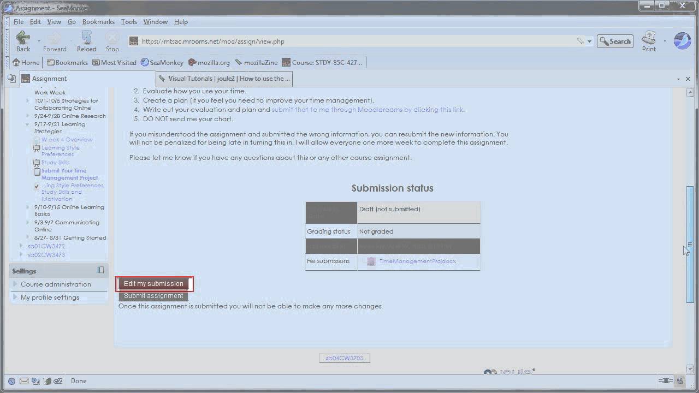Open Mail & Newsgroups envelope icon in status bar

pos(24,381)
